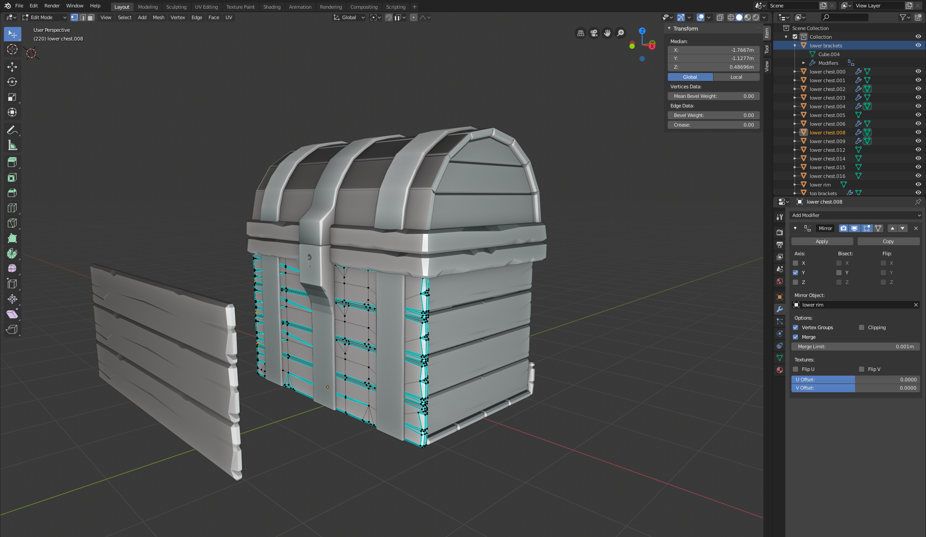This screenshot has width=926, height=537.
Task: Open the Mesh menu
Action: 158,17
